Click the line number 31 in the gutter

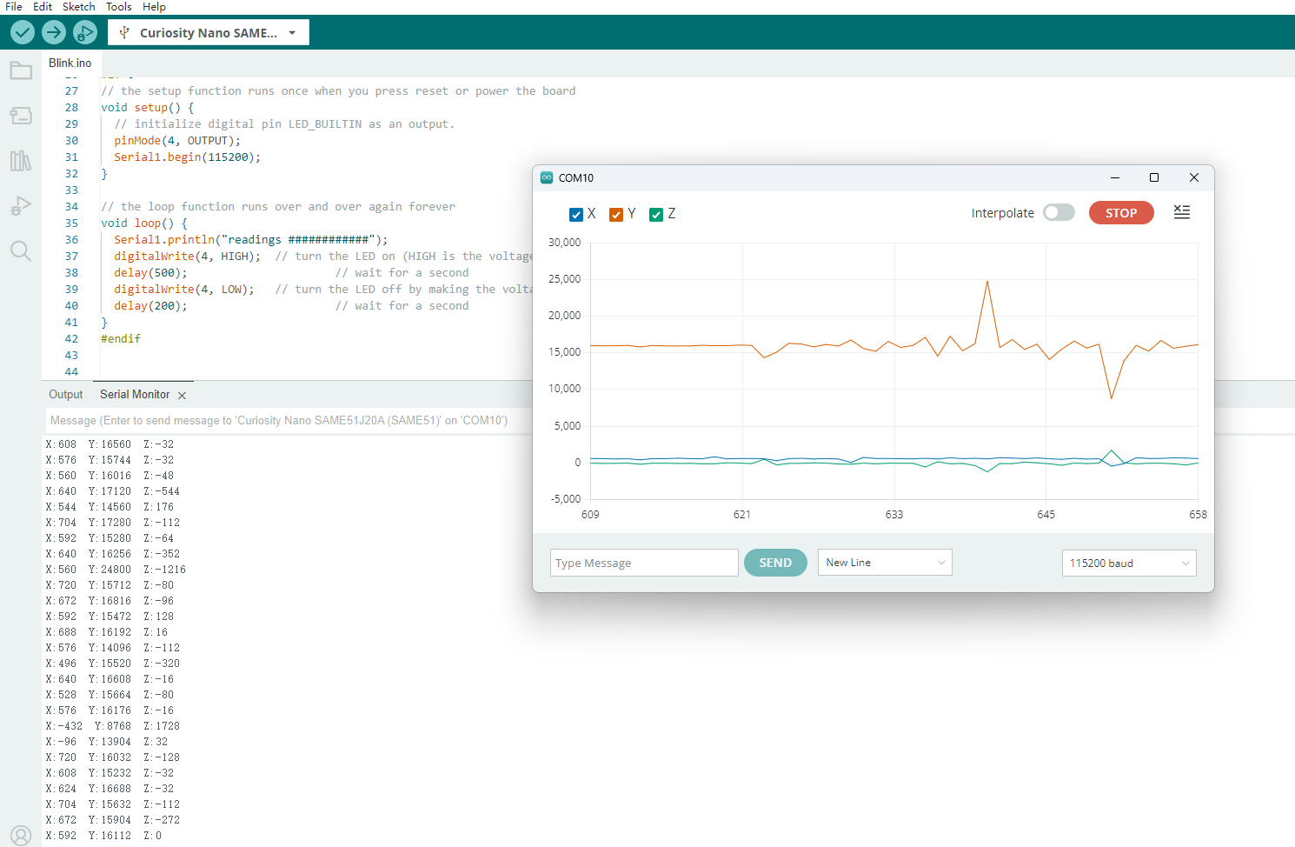(x=71, y=157)
